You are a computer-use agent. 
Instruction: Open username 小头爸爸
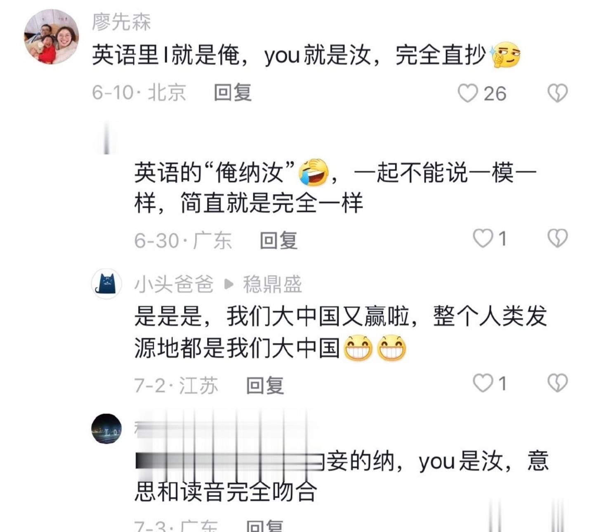[174, 284]
